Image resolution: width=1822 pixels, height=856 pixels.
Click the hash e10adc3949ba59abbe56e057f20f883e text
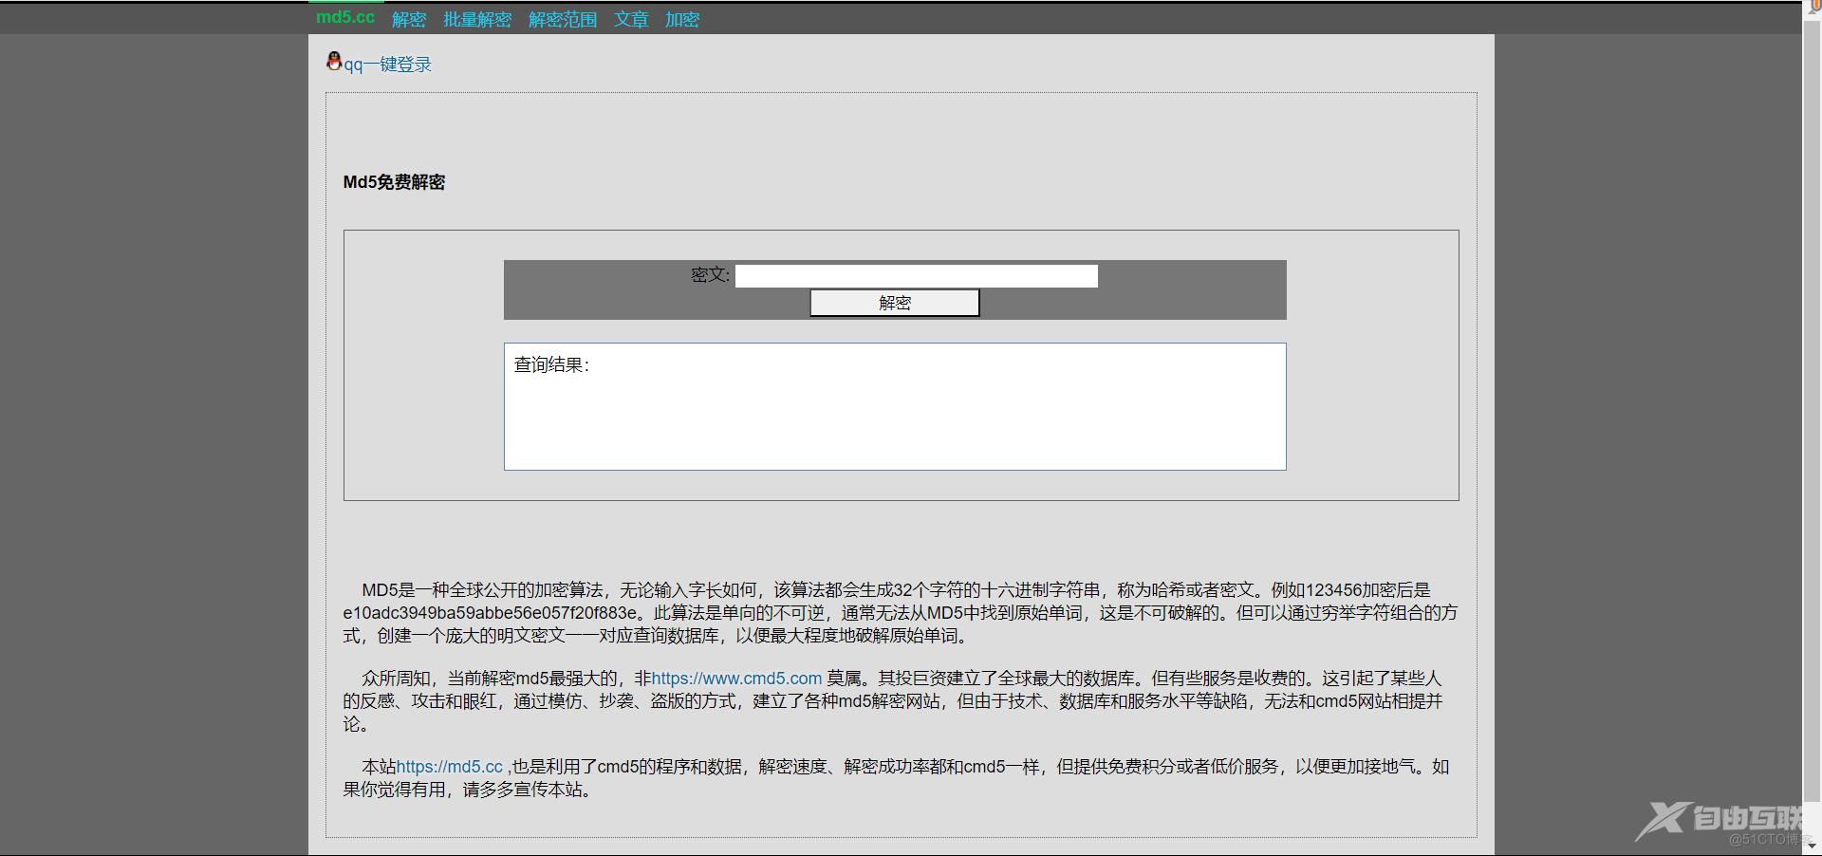pos(491,613)
